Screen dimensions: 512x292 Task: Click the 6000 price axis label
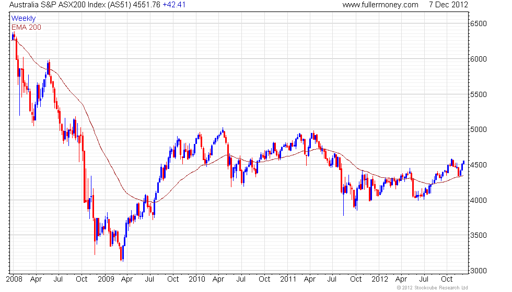point(479,59)
